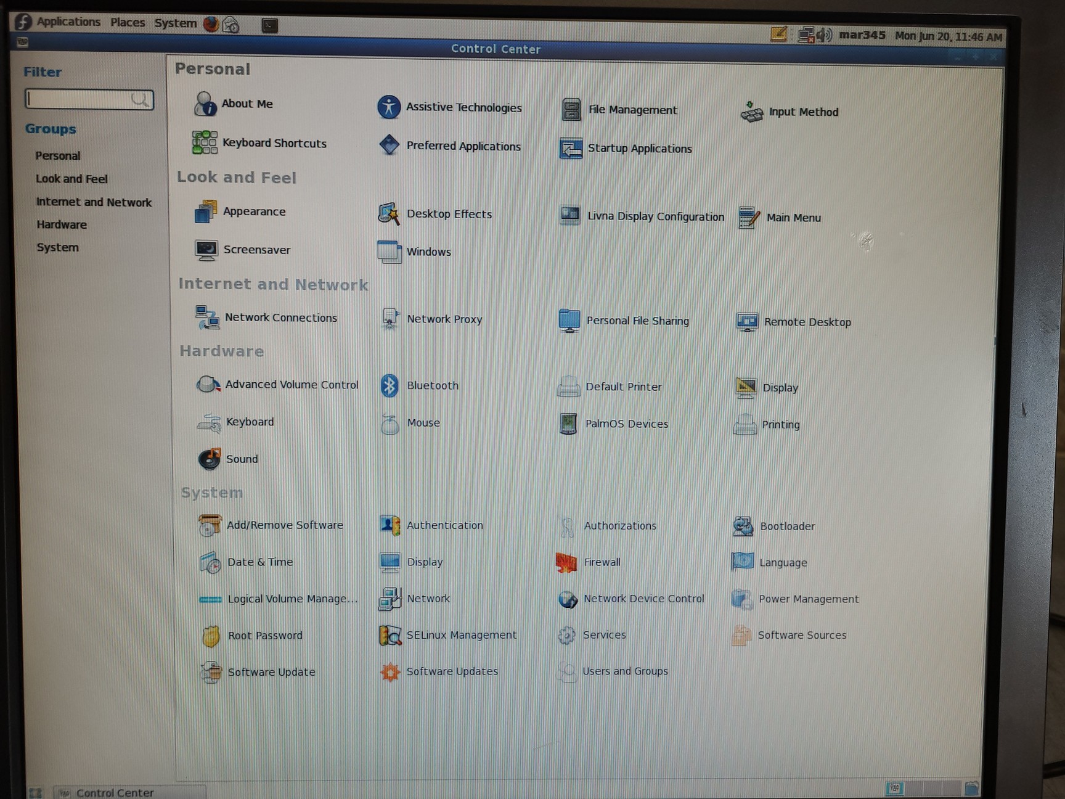Open the Network Connections icon
Viewport: 1065px width, 799px height.
[x=207, y=318]
